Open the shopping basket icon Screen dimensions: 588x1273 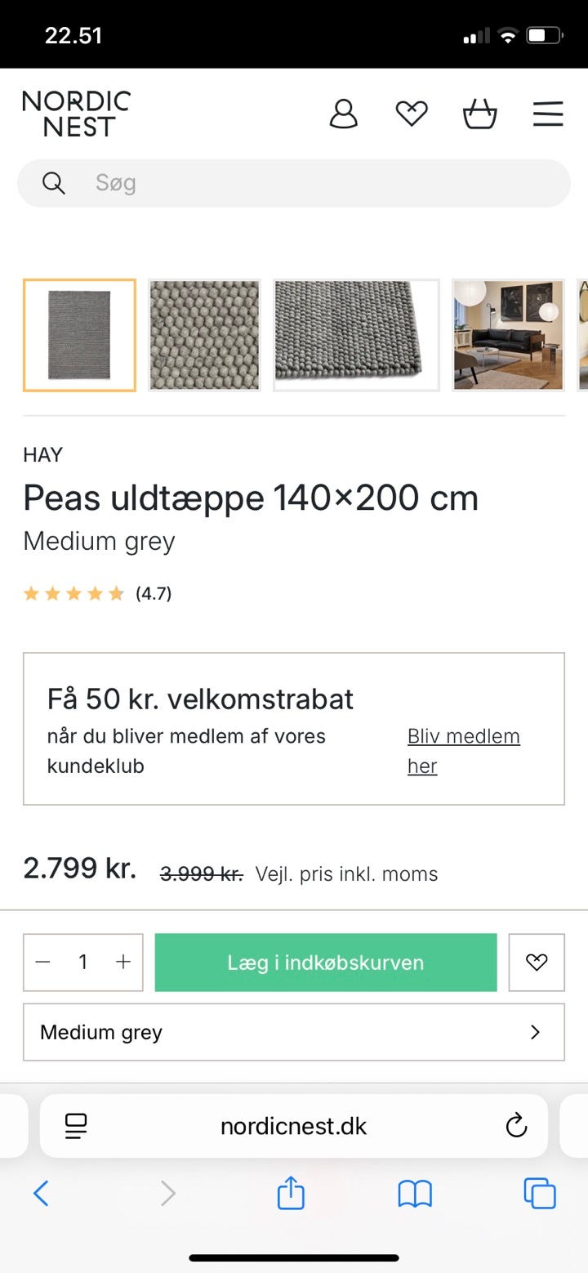coord(479,114)
